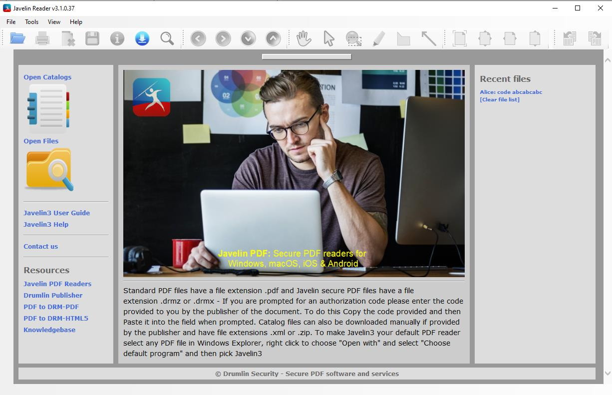612x395 pixels.
Task: Click the Save floppy disk icon
Action: click(92, 38)
